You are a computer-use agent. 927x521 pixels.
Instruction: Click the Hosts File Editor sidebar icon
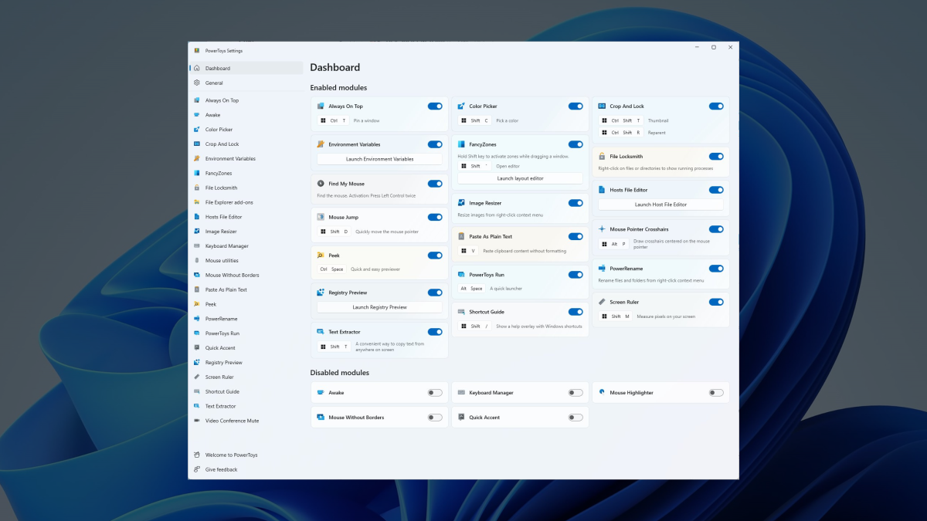pyautogui.click(x=197, y=217)
